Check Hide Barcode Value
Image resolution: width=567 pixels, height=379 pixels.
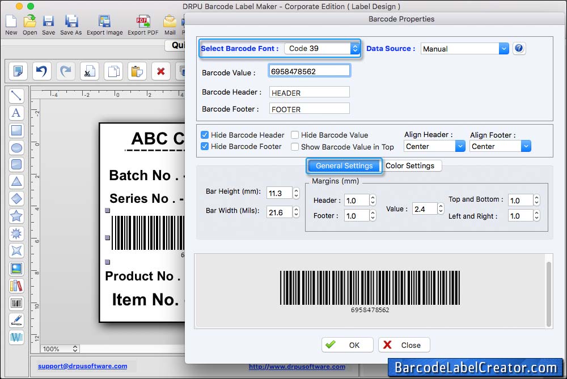[295, 135]
